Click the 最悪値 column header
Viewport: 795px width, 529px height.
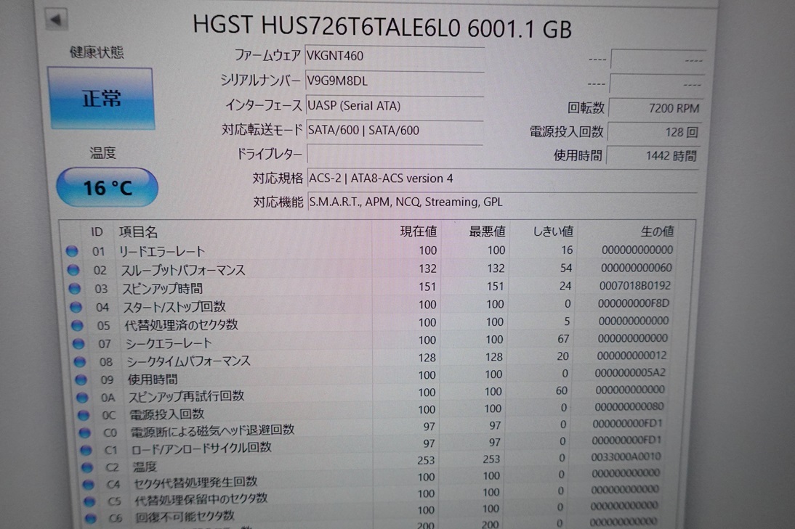click(x=487, y=231)
